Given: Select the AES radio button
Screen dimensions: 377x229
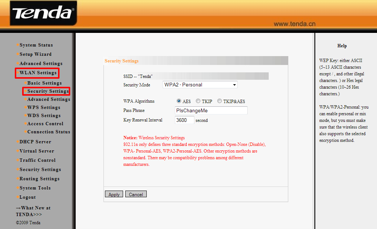Looking at the screenshot, I should 179,101.
